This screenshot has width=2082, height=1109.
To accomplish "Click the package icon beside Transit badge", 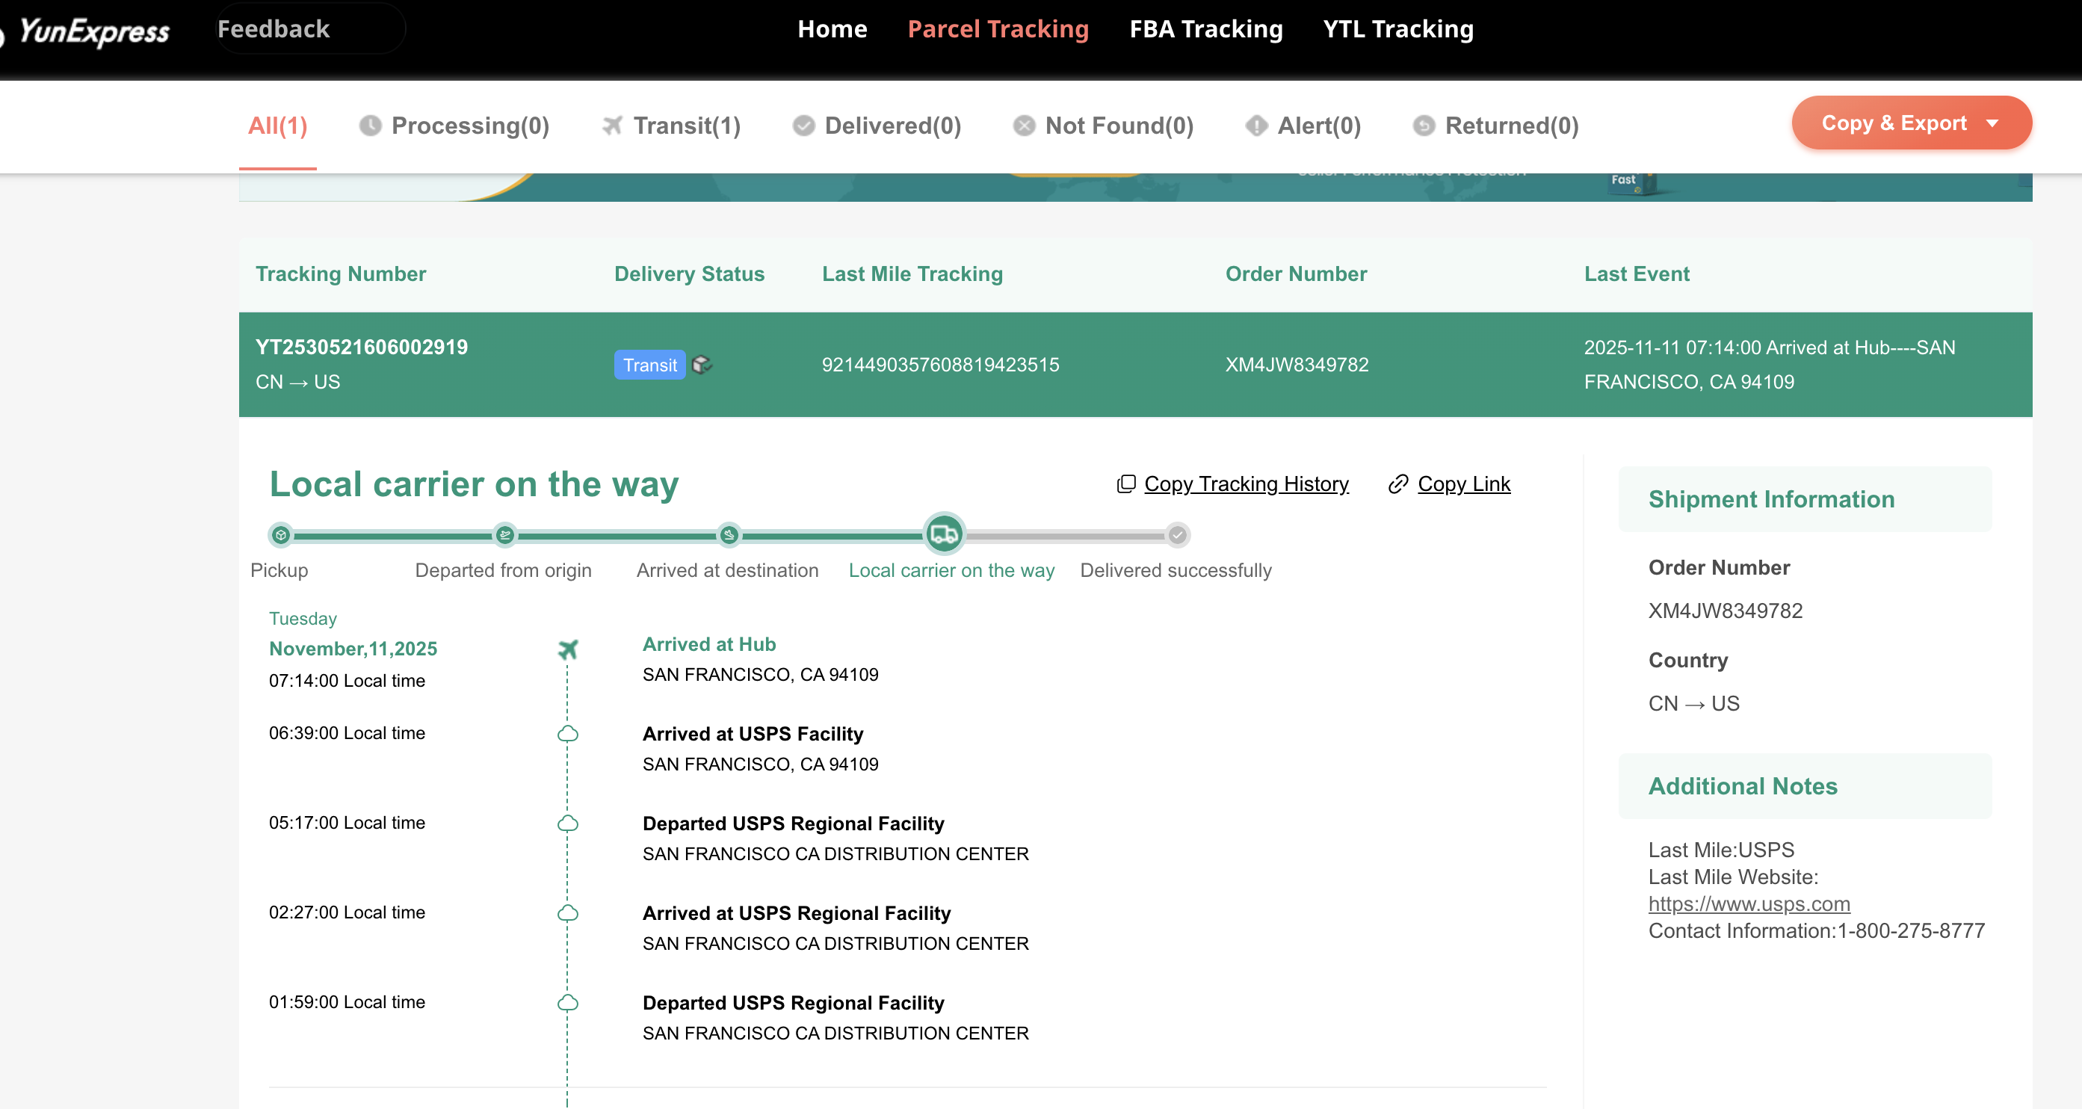I will [x=702, y=365].
